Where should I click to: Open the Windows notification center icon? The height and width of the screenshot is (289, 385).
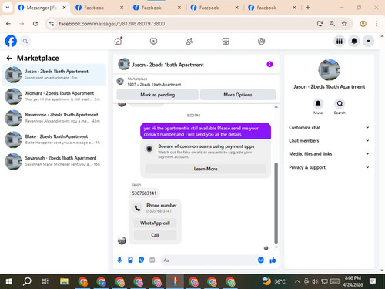pyautogui.click(x=373, y=281)
